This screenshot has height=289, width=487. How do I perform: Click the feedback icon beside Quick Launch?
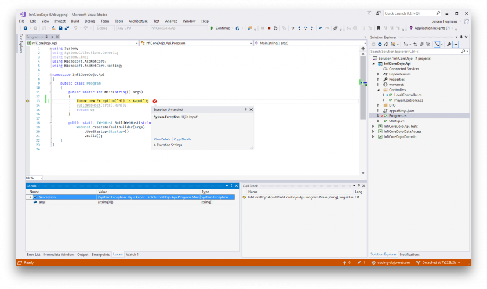pyautogui.click(x=378, y=13)
